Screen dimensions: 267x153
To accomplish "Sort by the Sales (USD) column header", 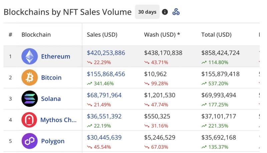I will 102,35.
